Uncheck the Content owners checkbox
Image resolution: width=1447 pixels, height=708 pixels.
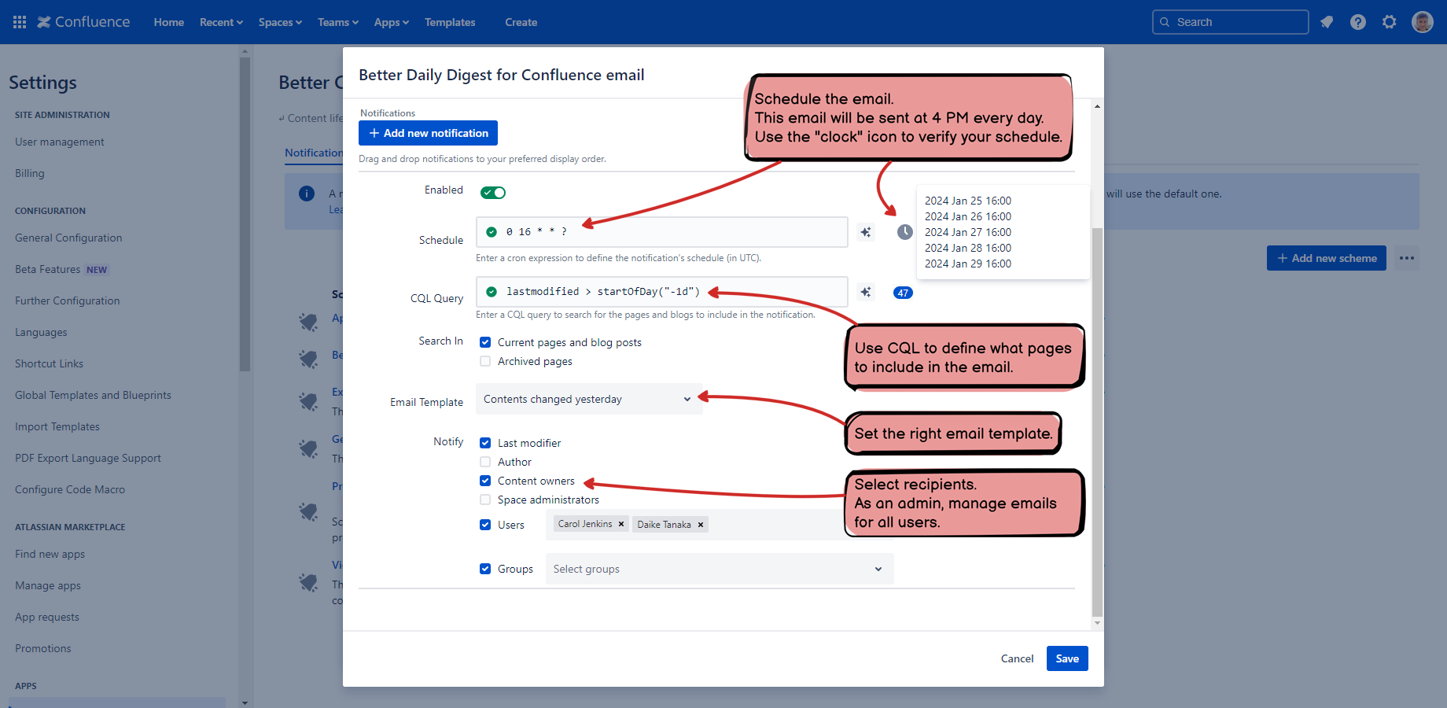click(485, 481)
